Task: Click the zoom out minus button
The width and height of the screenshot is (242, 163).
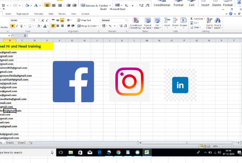Action: click(221, 146)
